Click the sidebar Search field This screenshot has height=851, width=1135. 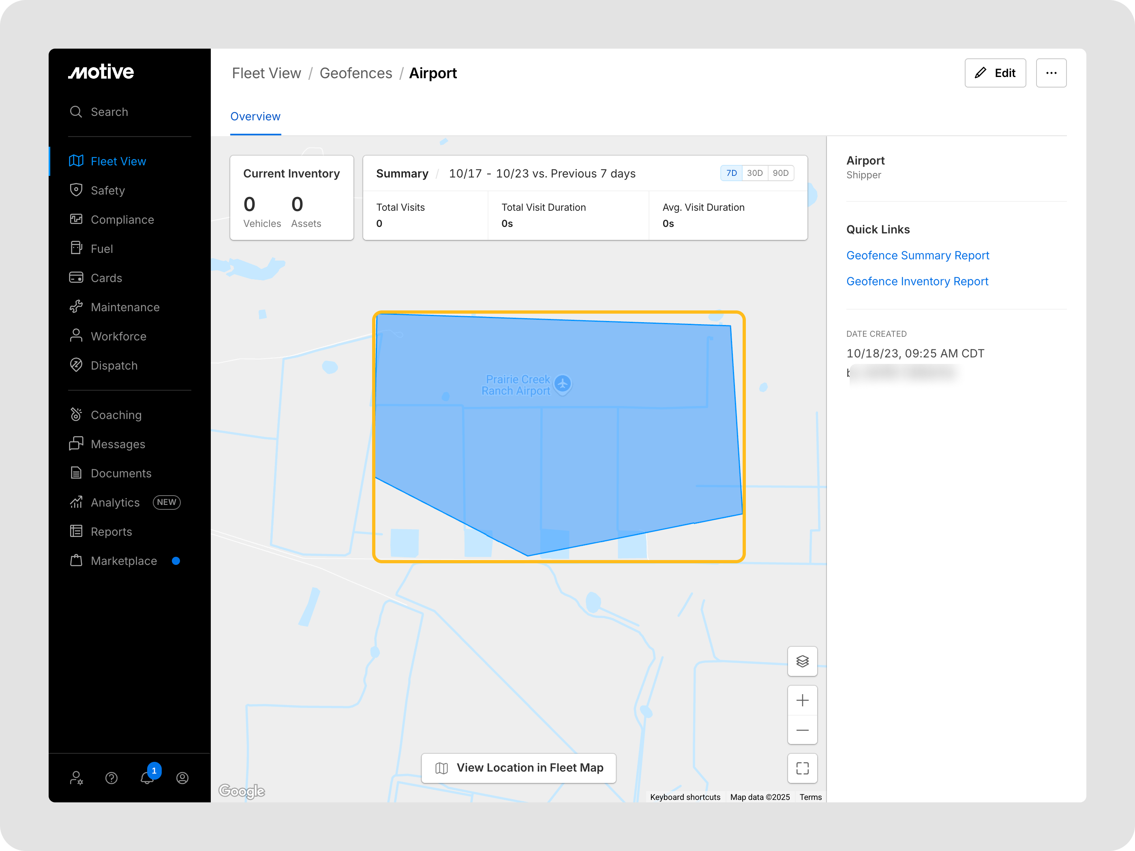point(109,112)
